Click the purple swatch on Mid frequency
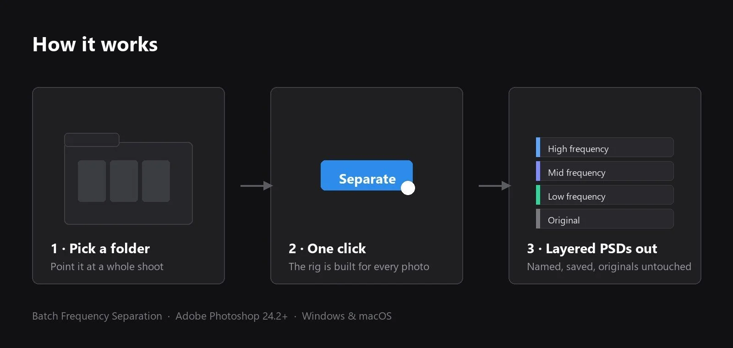 click(x=538, y=171)
